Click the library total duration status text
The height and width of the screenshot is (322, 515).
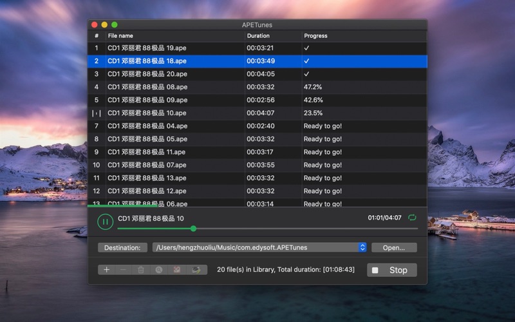pyautogui.click(x=286, y=270)
